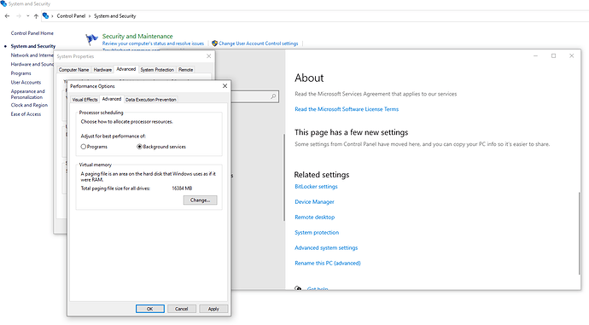Close the System Properties dialog

[x=209, y=56]
